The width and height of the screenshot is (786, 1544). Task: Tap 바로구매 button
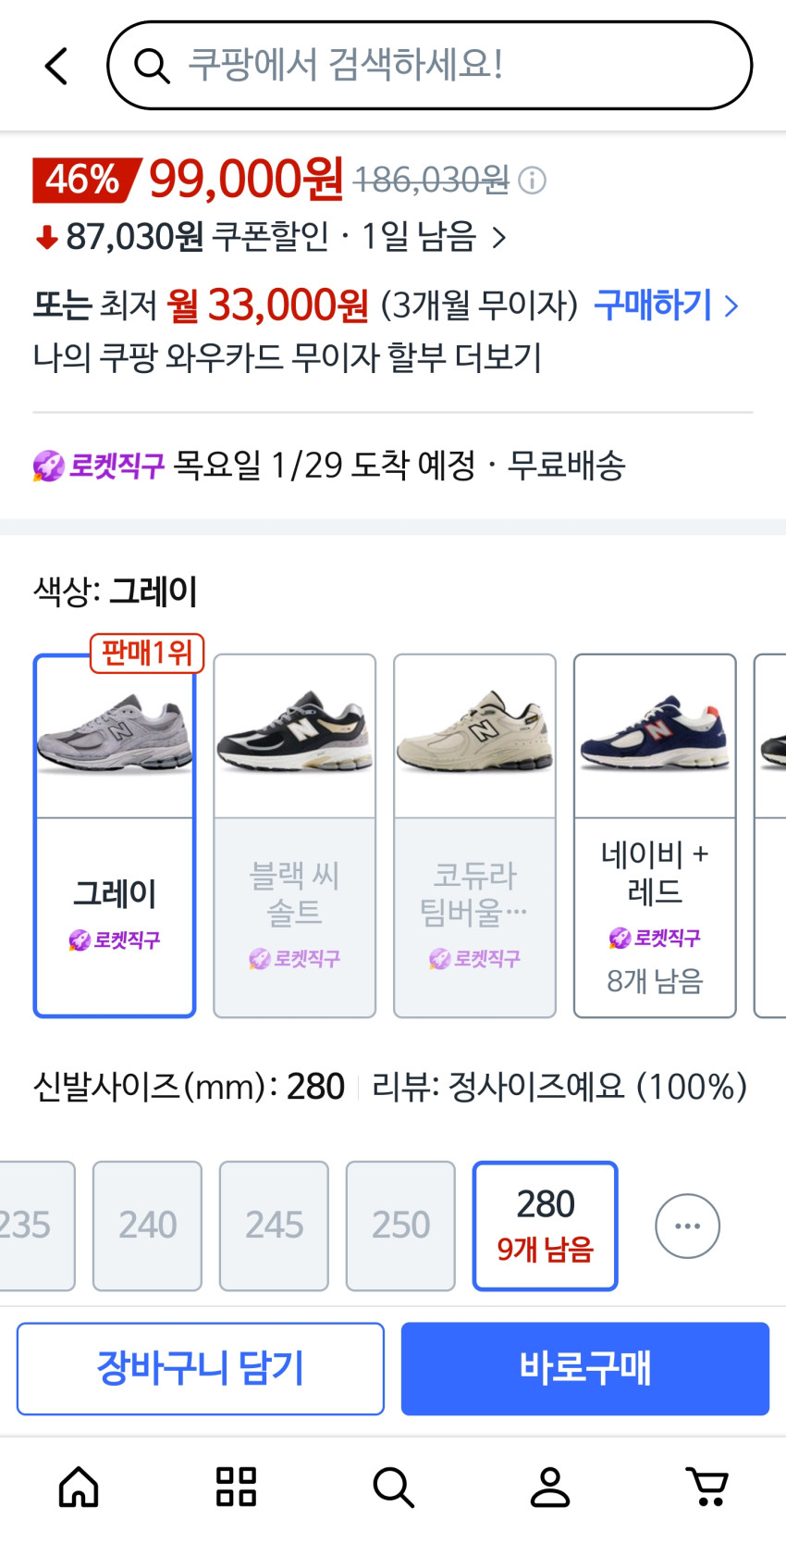pos(585,1368)
